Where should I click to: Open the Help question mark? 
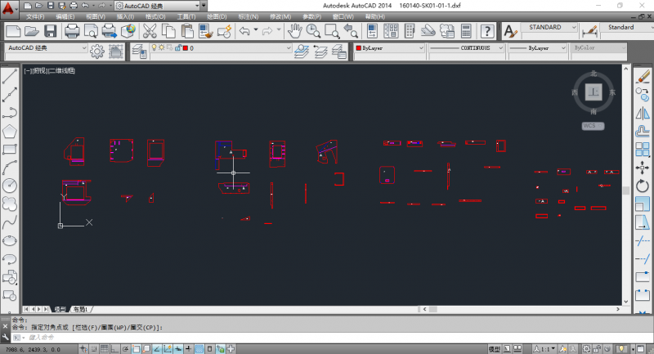point(486,31)
